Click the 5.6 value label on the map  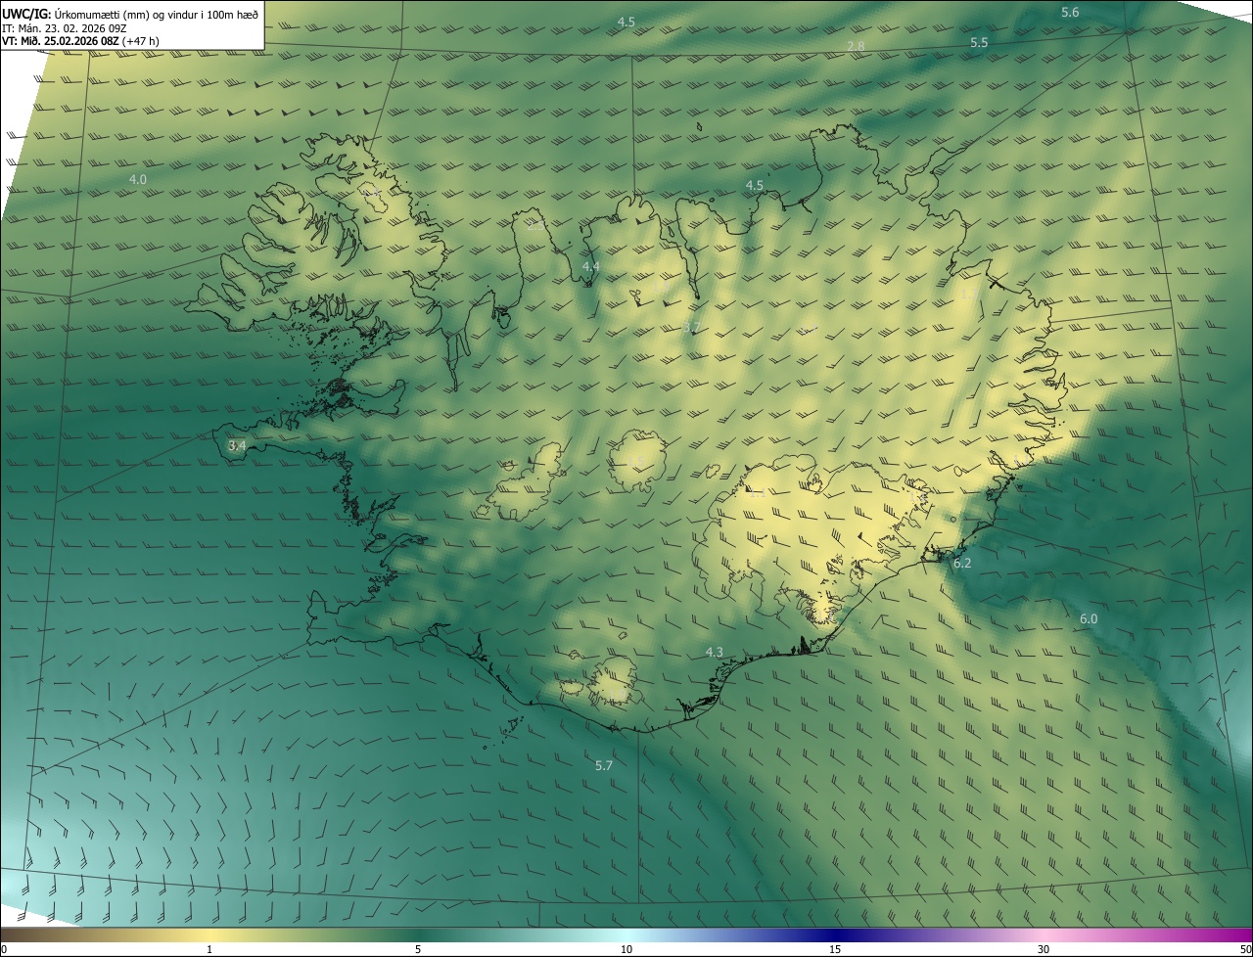(x=1070, y=12)
